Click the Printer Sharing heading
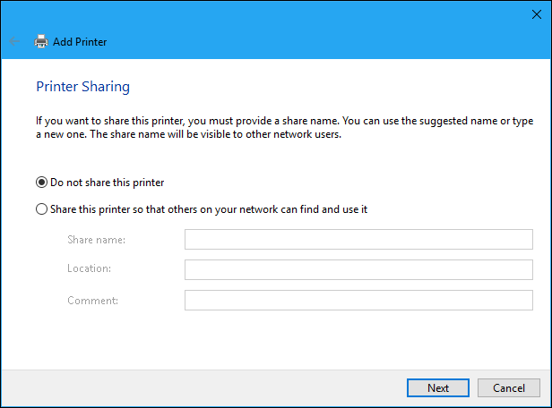 pyautogui.click(x=82, y=87)
